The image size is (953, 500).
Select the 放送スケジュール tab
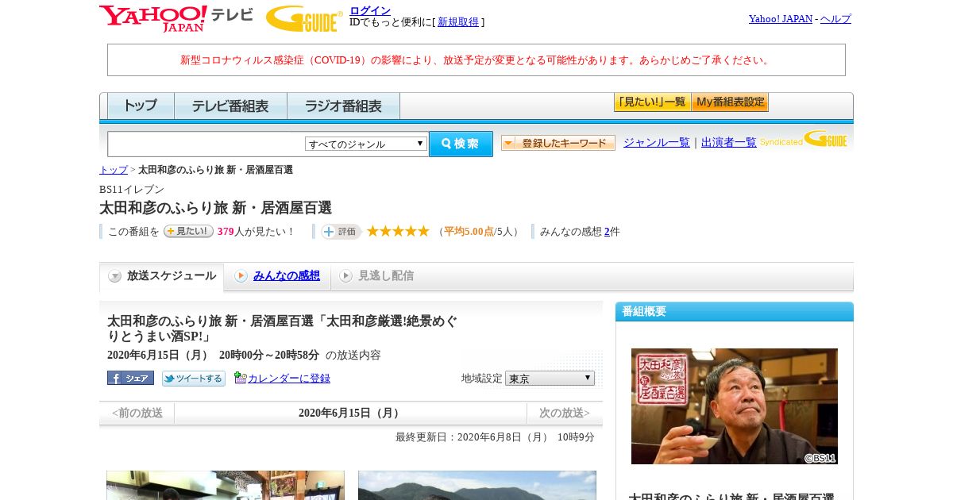[162, 276]
